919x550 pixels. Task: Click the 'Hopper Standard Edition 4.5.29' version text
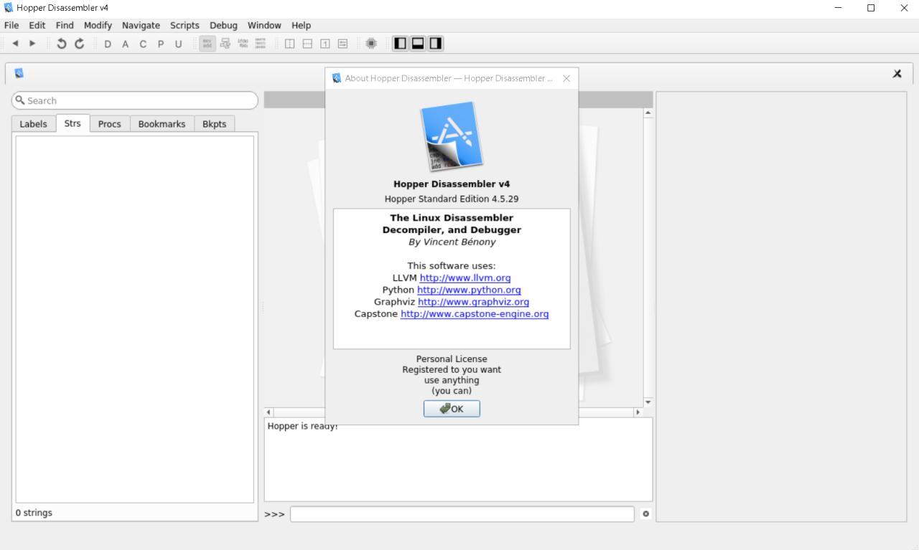click(452, 199)
